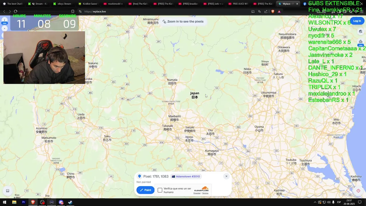Close the Wplace tab
Image resolution: width=366 pixels, height=206 pixels.
click(297, 4)
